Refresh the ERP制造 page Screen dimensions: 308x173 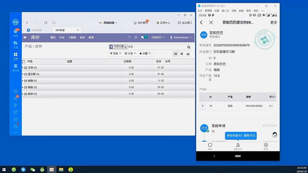click(46, 22)
